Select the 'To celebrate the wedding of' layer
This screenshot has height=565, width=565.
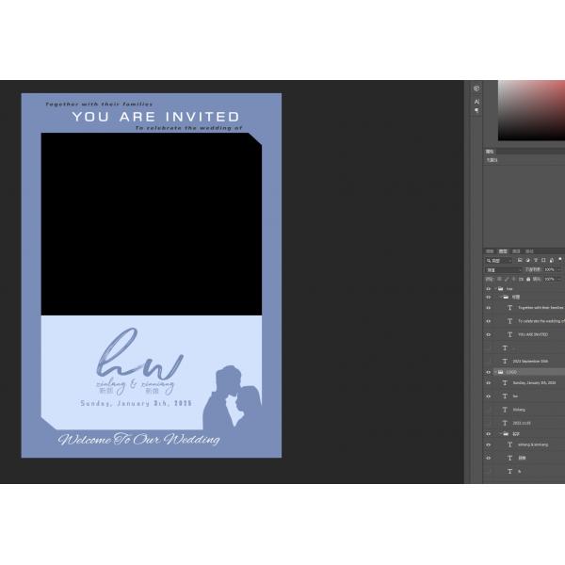click(539, 320)
